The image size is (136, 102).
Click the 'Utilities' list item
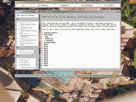(48, 35)
